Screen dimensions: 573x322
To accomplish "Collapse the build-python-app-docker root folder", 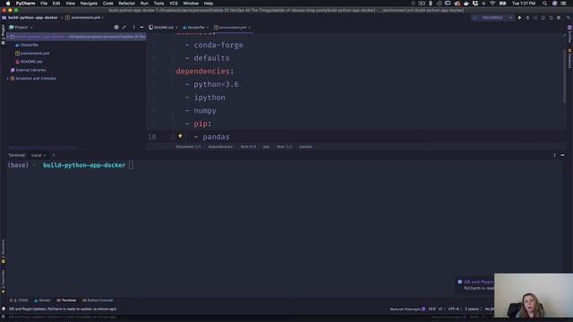I will (x=8, y=37).
